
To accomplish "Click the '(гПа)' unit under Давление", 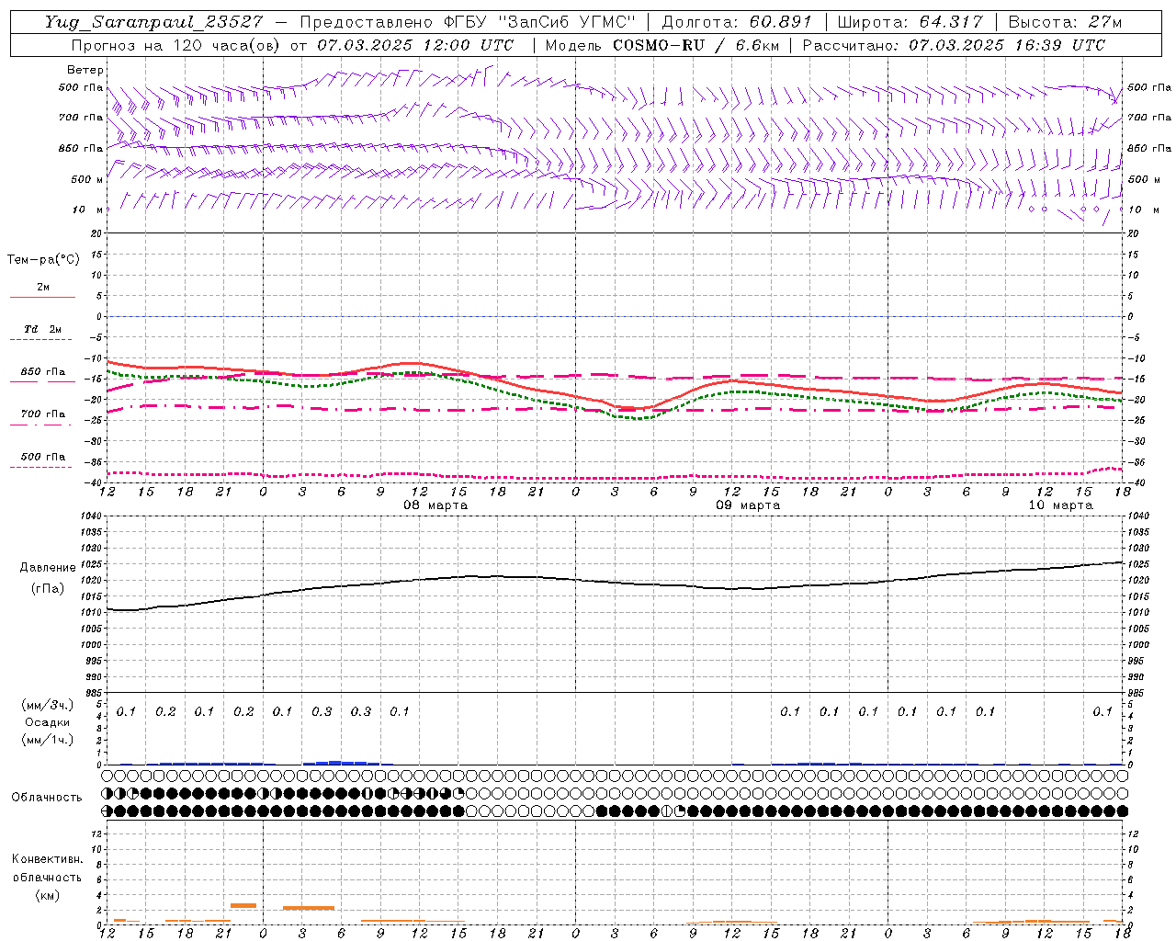I will (x=48, y=588).
